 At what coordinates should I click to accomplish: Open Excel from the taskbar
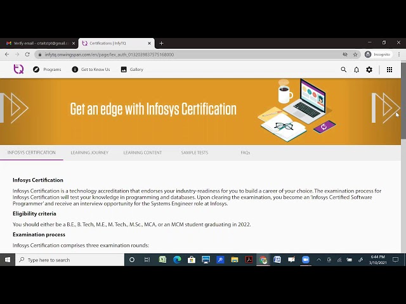pyautogui.click(x=162, y=260)
